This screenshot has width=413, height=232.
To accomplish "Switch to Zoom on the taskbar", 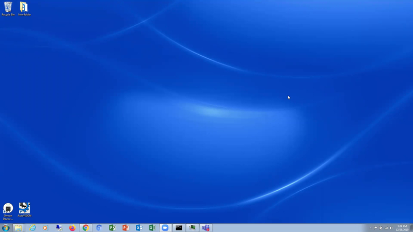I will click(165, 228).
